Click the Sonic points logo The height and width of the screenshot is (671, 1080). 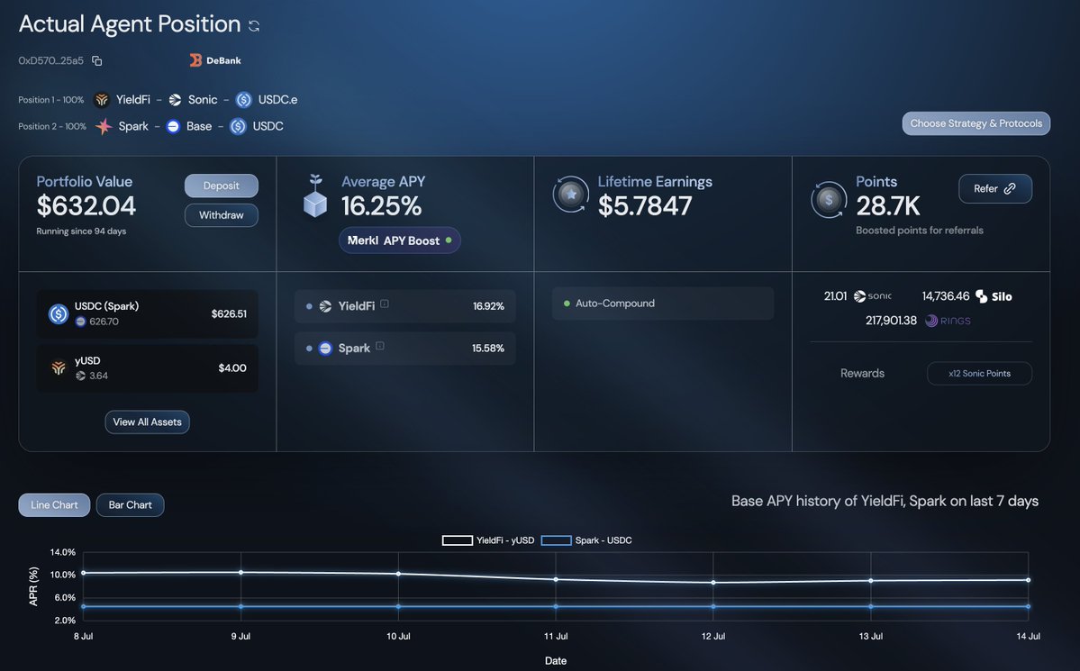pos(872,296)
